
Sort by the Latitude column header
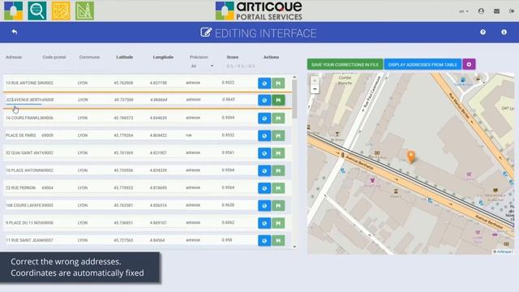coord(124,57)
